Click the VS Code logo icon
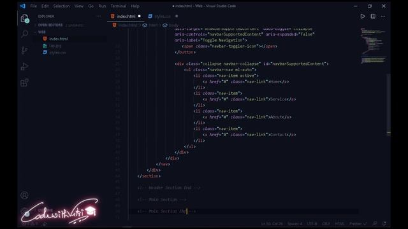 23,6
